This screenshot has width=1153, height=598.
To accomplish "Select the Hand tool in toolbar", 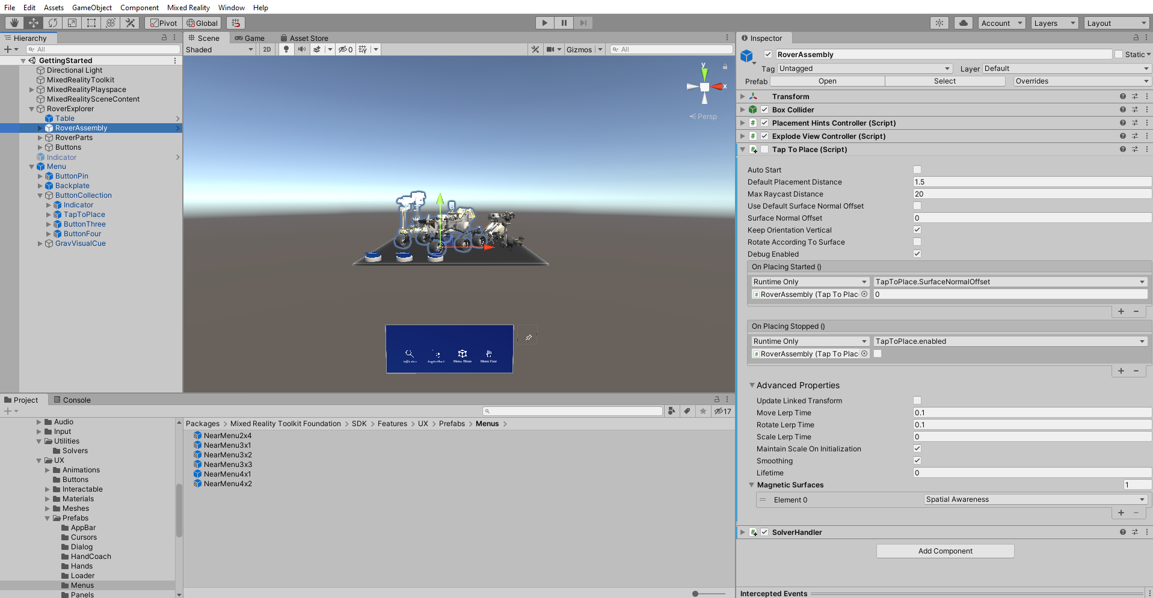I will pyautogui.click(x=14, y=23).
